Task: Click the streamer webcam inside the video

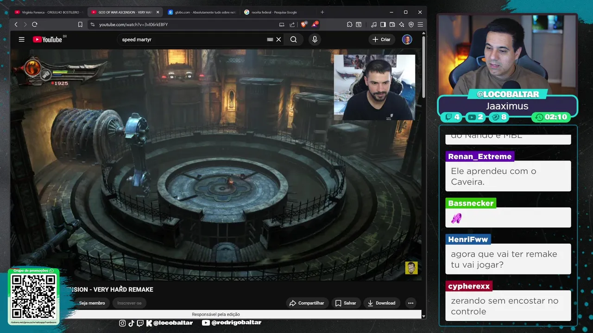Action: pos(374,87)
